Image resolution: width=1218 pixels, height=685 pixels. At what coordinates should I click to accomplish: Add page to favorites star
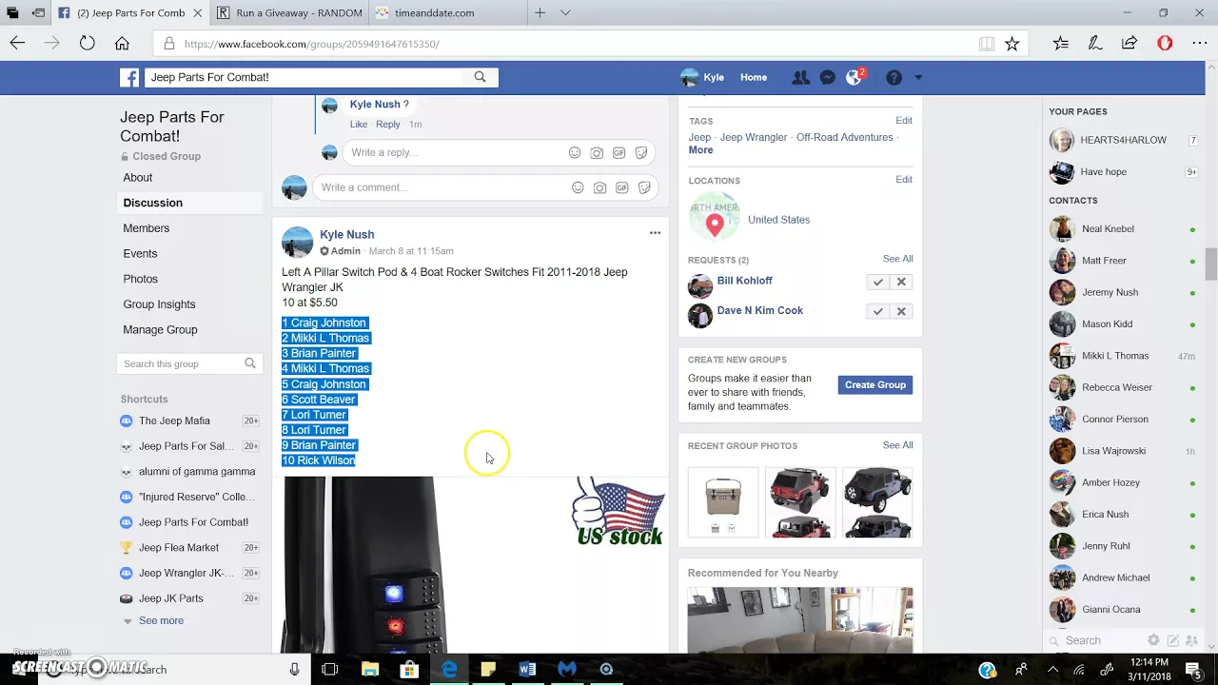point(1012,44)
